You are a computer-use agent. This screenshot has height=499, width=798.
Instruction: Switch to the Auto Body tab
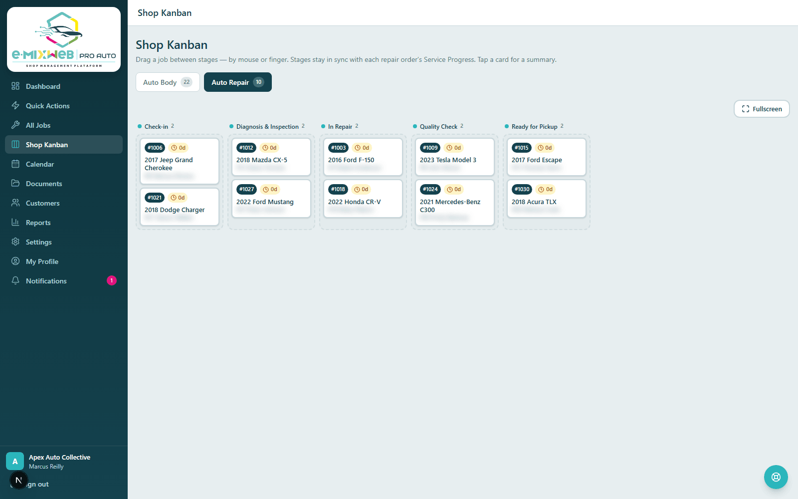[x=168, y=82]
